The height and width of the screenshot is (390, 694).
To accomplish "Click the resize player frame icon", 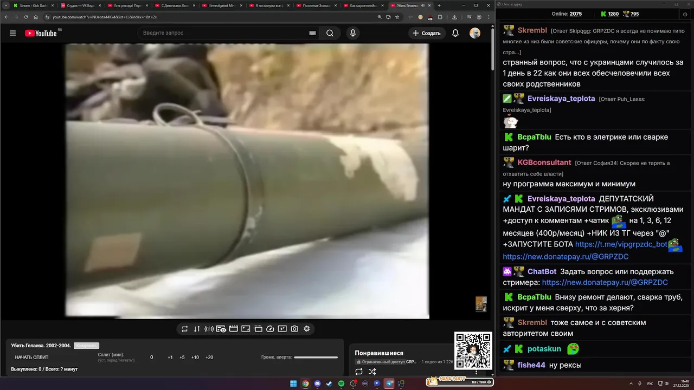I will pos(246,329).
